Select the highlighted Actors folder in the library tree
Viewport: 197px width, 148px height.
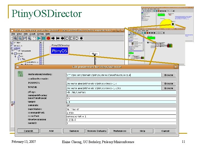point(15,48)
